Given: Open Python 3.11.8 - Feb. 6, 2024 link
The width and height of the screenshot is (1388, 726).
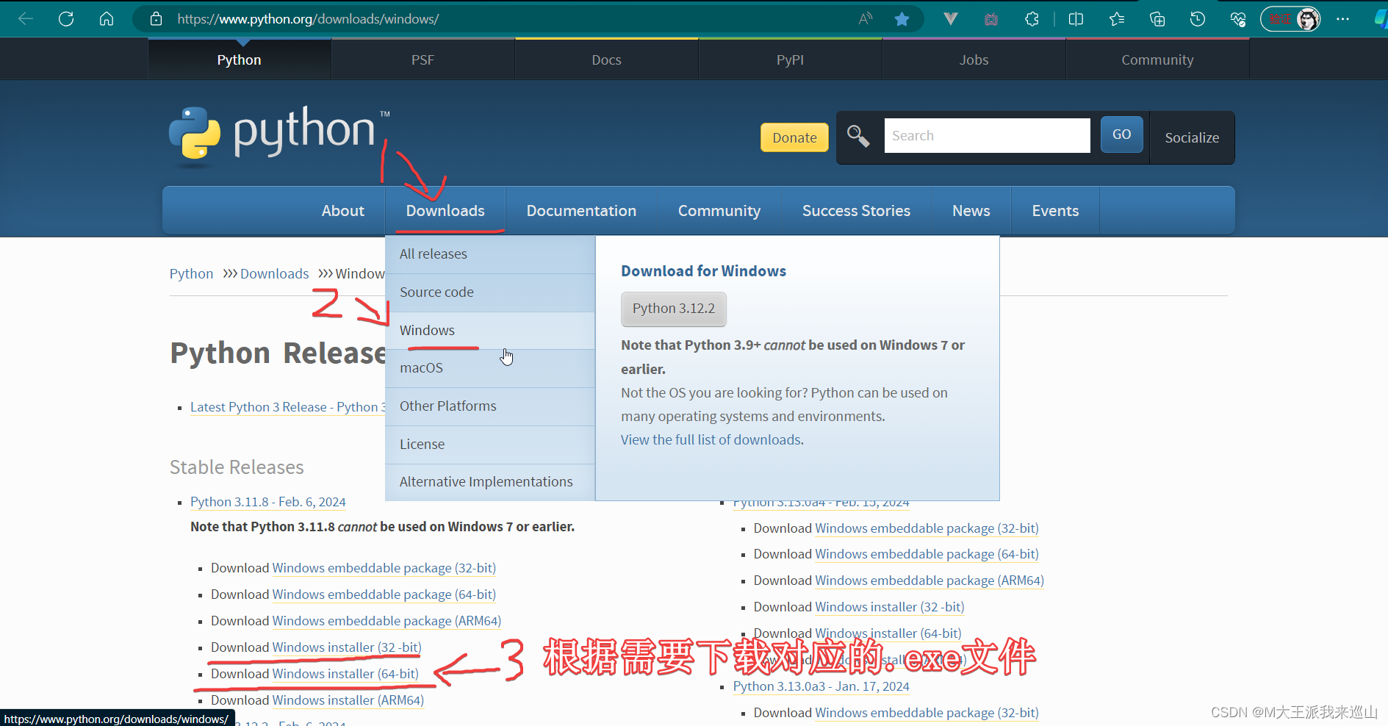Looking at the screenshot, I should tap(268, 502).
